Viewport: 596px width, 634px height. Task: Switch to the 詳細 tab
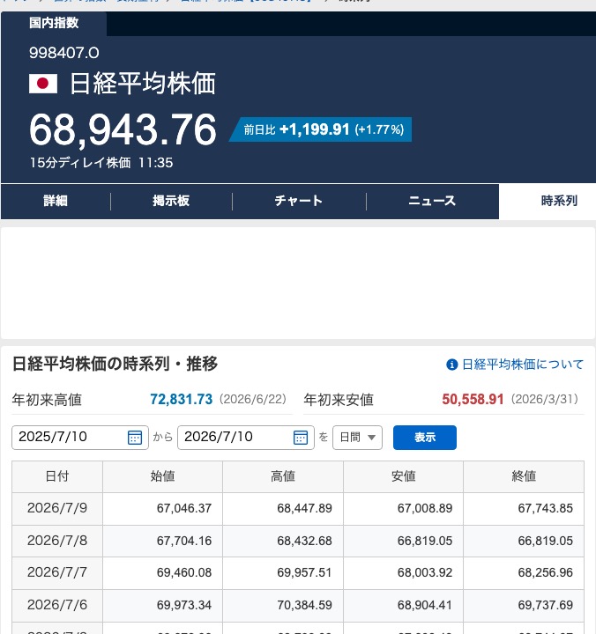point(56,201)
